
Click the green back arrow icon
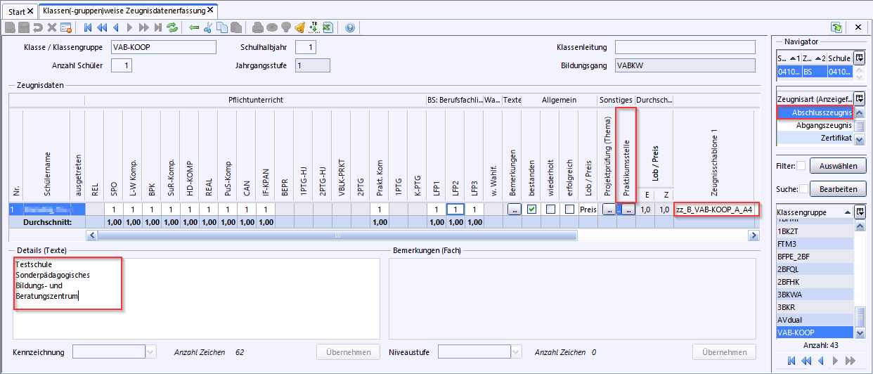coord(194,27)
